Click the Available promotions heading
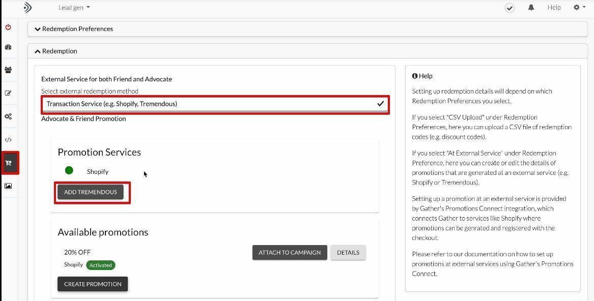This screenshot has height=301, width=594. tap(103, 232)
